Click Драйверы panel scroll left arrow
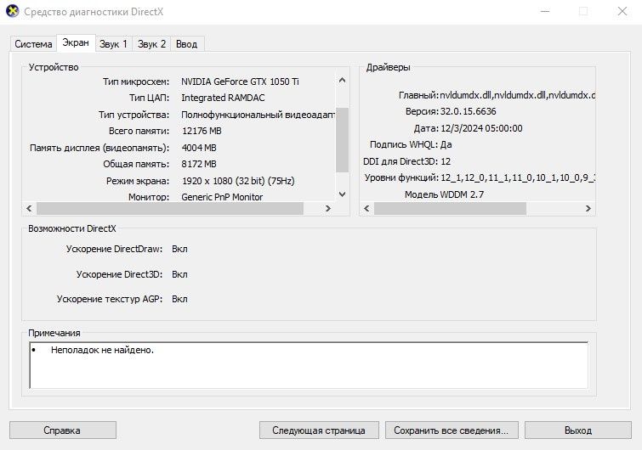Screen dimensions: 642x450 366,209
